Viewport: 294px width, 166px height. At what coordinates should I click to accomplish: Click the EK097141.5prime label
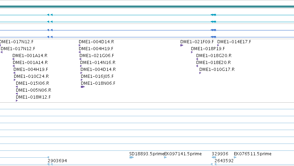(x=183, y=154)
